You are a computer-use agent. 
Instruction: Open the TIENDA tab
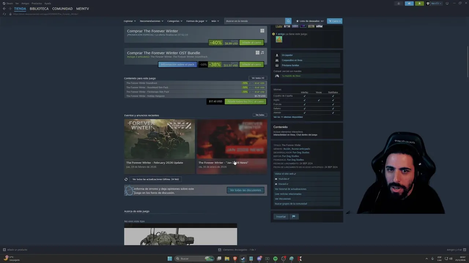click(x=20, y=8)
